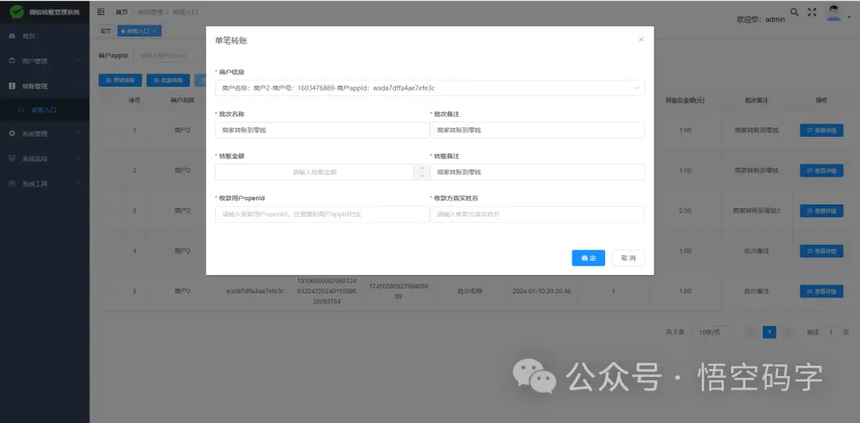The width and height of the screenshot is (860, 423).
Task: Click the 批量转账 toolbar button
Action: [x=168, y=80]
